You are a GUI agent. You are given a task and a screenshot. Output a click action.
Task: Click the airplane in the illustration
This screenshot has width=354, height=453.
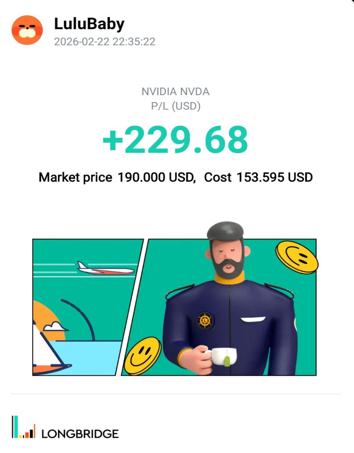pyautogui.click(x=105, y=268)
